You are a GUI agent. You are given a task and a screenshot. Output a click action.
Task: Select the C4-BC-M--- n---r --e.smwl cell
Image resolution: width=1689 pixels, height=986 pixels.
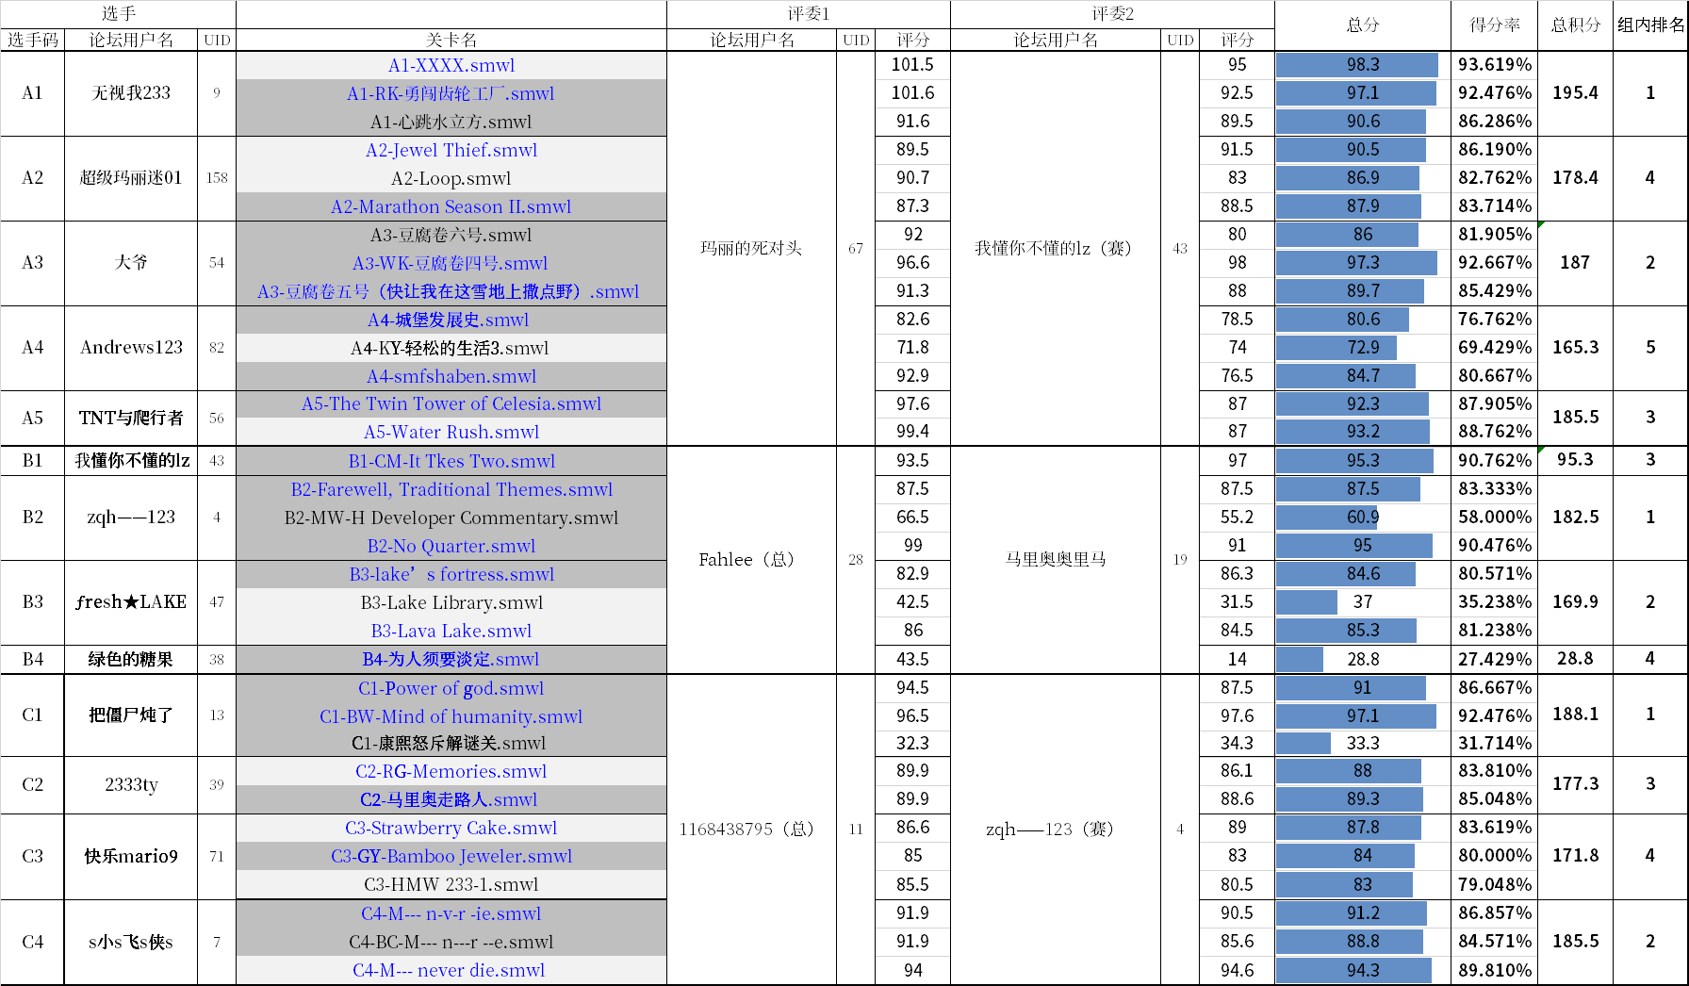(451, 942)
